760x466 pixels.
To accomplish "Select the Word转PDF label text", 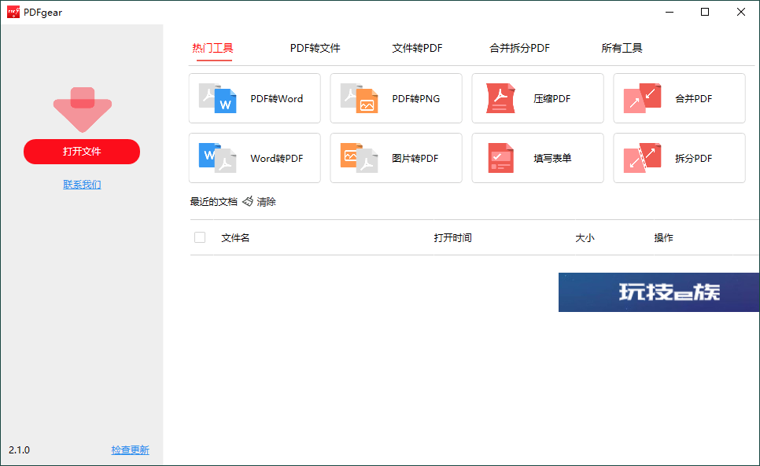I will tap(277, 158).
